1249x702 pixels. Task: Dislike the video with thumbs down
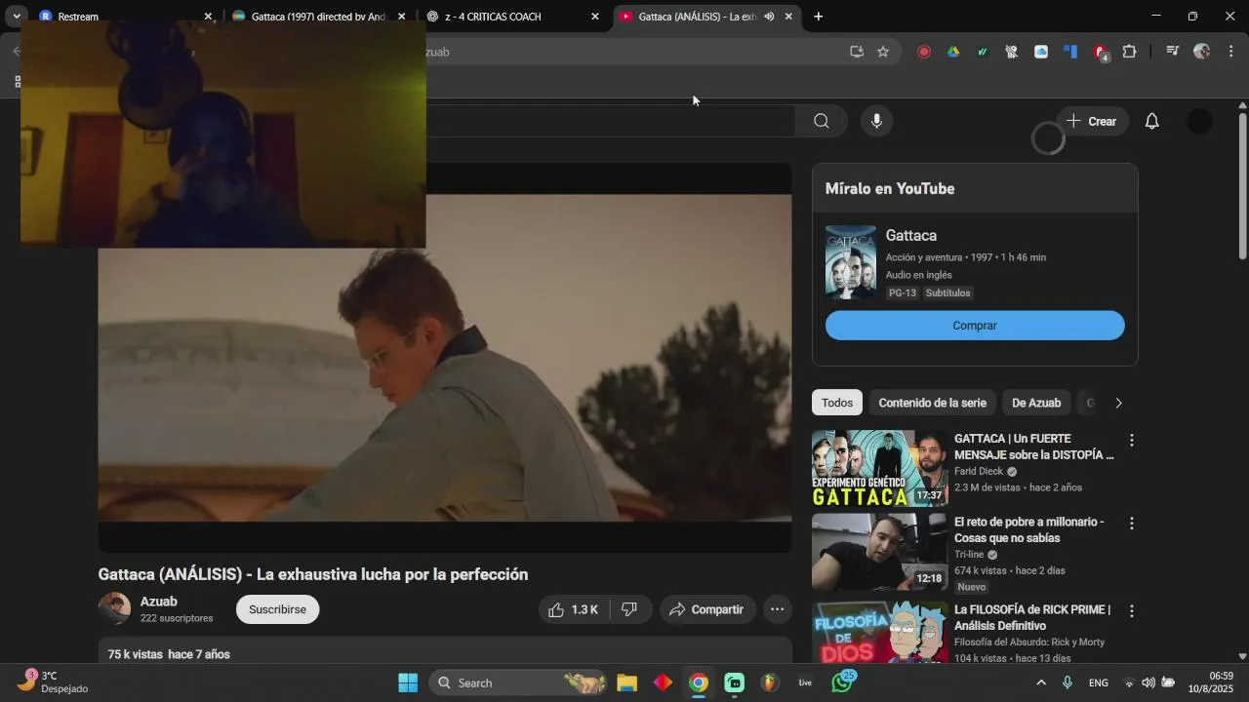coord(629,609)
